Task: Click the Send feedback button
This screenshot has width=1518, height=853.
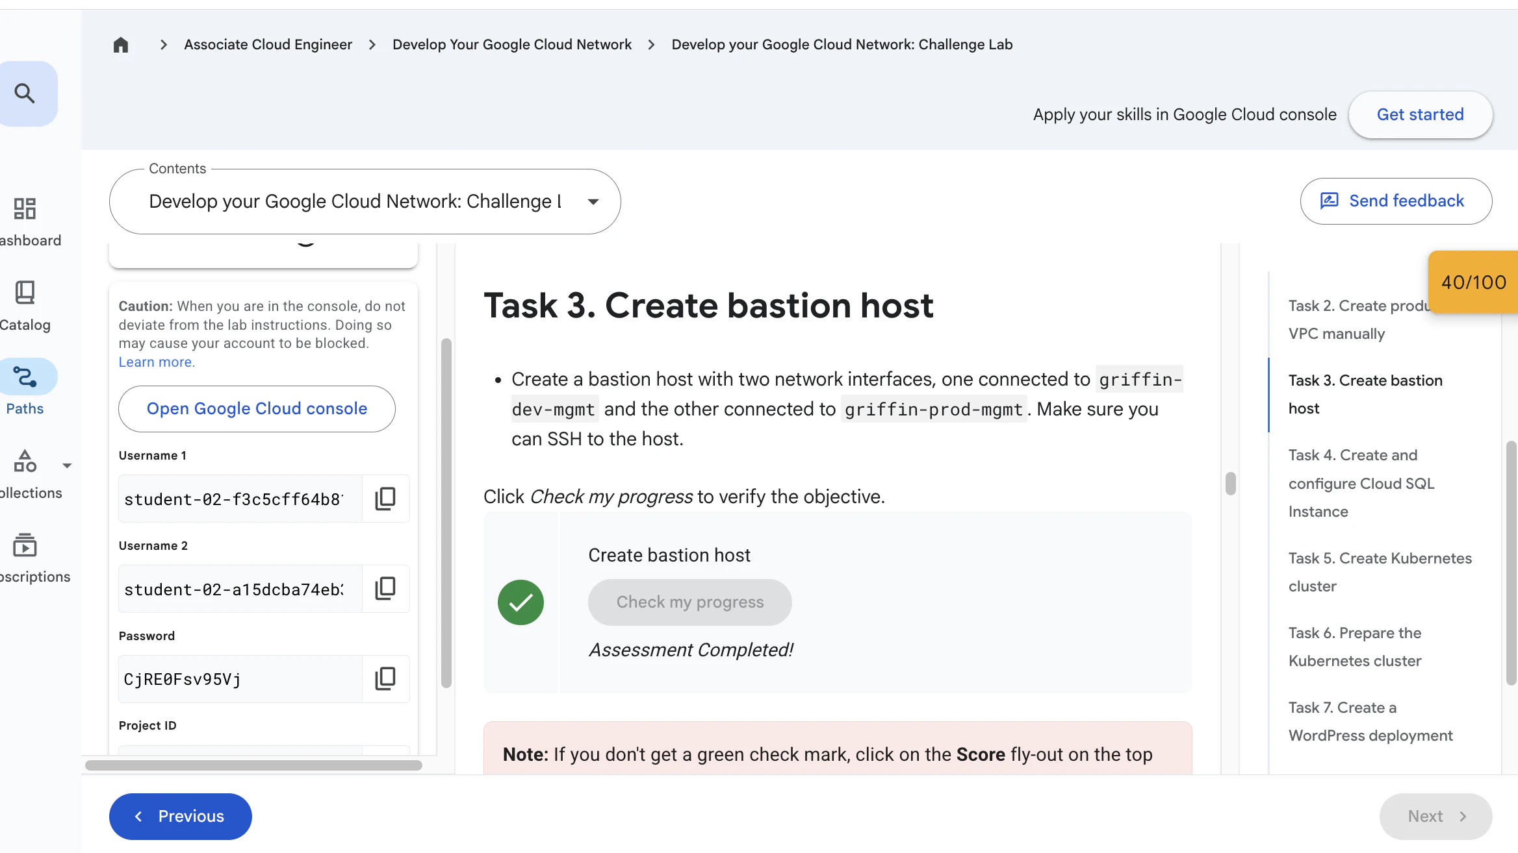Action: pyautogui.click(x=1396, y=201)
